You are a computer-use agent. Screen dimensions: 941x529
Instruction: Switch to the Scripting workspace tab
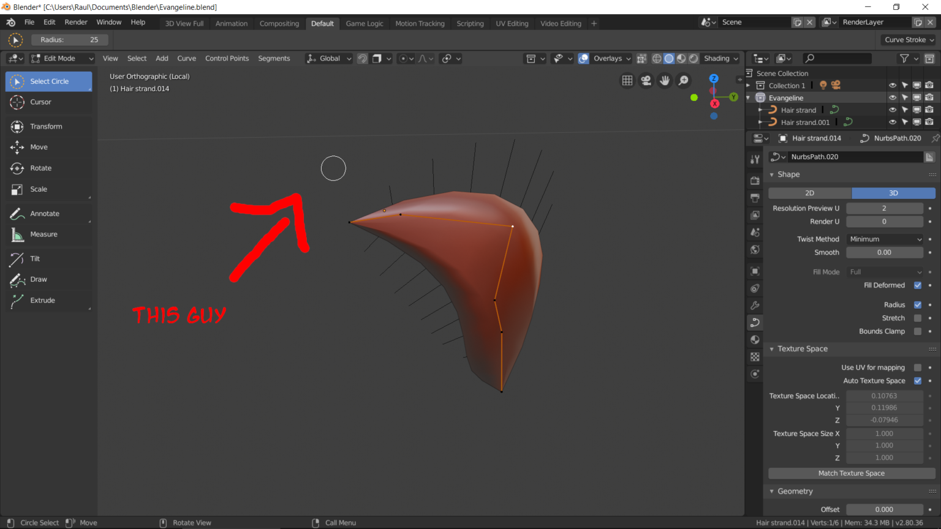click(x=470, y=23)
